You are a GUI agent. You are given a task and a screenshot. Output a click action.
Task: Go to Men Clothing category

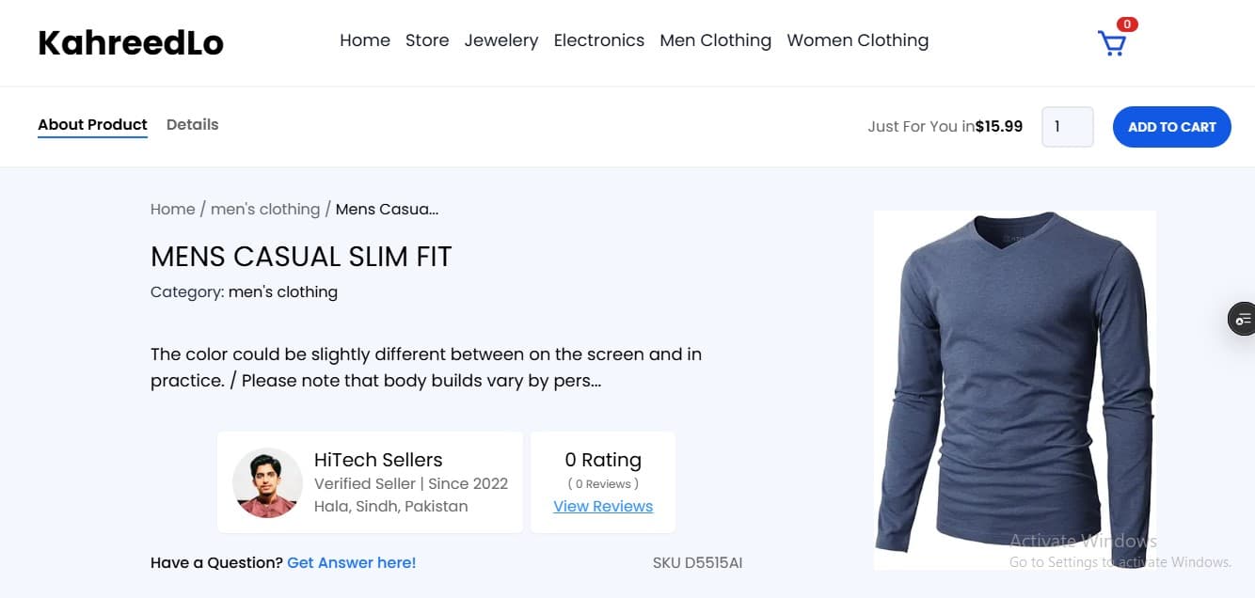(x=716, y=40)
